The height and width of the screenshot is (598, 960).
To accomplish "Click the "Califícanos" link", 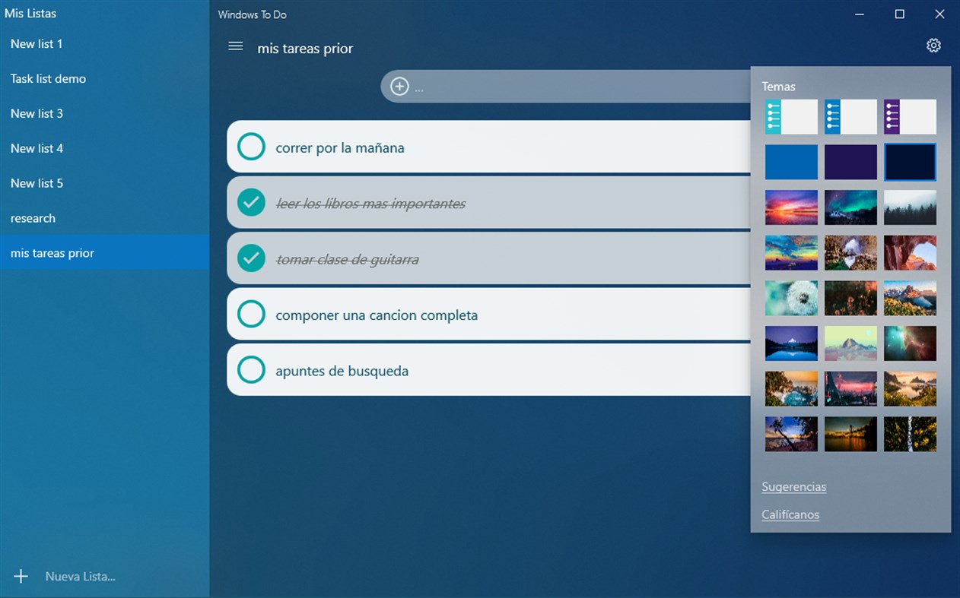I will coord(790,514).
